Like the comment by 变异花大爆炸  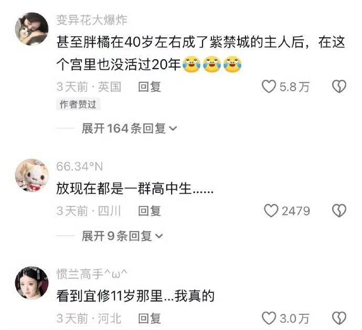tap(269, 86)
